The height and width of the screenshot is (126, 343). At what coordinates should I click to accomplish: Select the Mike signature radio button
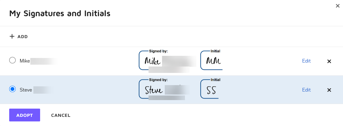[13, 60]
